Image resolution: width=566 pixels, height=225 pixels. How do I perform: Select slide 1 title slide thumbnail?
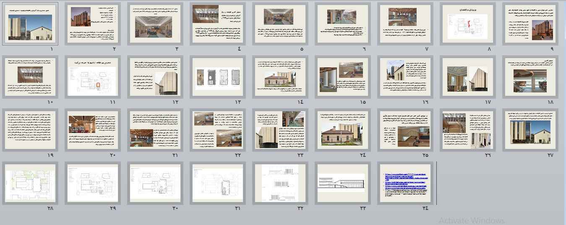30,23
